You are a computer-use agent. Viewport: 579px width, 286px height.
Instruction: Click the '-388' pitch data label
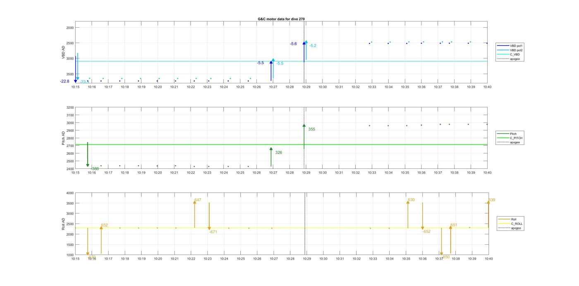click(95, 169)
